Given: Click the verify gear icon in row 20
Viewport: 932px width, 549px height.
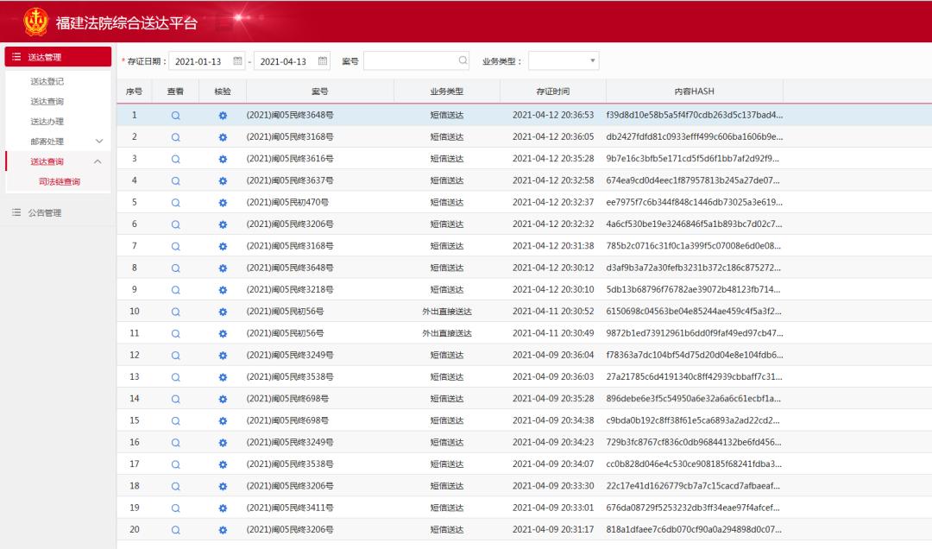Looking at the screenshot, I should click(223, 530).
